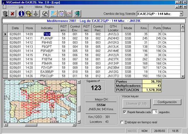Click the red X delete icon
Screen dimensions: 188x134
click(x=12, y=13)
